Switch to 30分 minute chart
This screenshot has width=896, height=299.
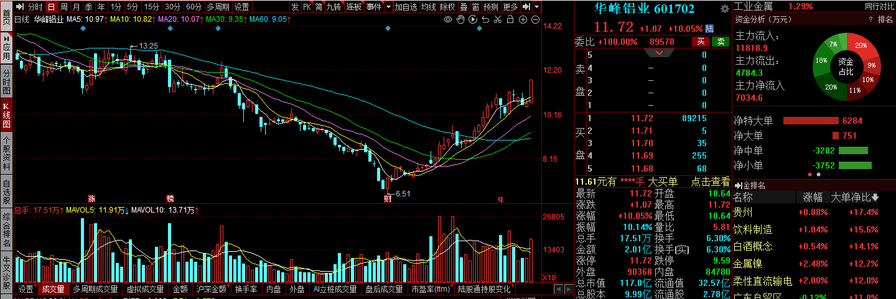tap(173, 7)
